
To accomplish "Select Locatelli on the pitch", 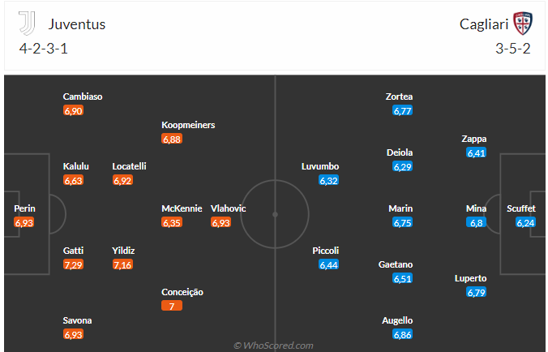I will (129, 166).
